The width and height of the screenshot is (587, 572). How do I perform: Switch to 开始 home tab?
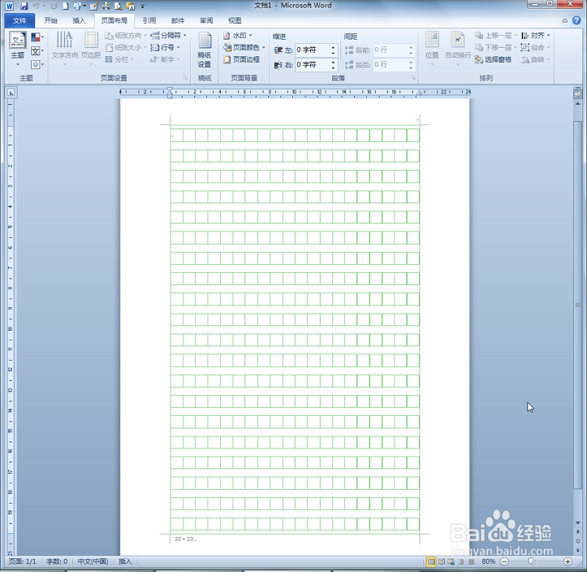click(50, 20)
